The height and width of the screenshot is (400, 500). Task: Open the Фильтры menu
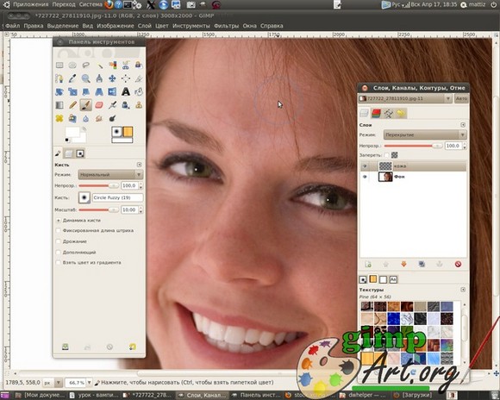pos(226,26)
